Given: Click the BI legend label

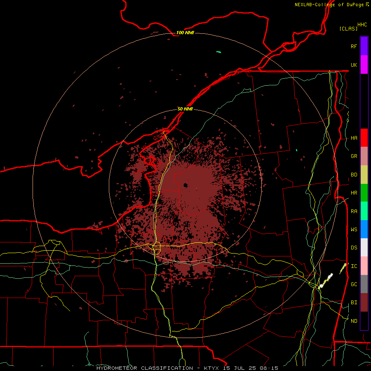Looking at the screenshot, I should [x=354, y=303].
